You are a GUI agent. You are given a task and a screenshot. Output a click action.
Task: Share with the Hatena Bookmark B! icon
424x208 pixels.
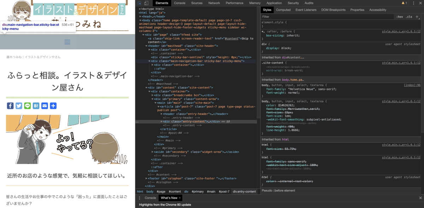point(36,105)
